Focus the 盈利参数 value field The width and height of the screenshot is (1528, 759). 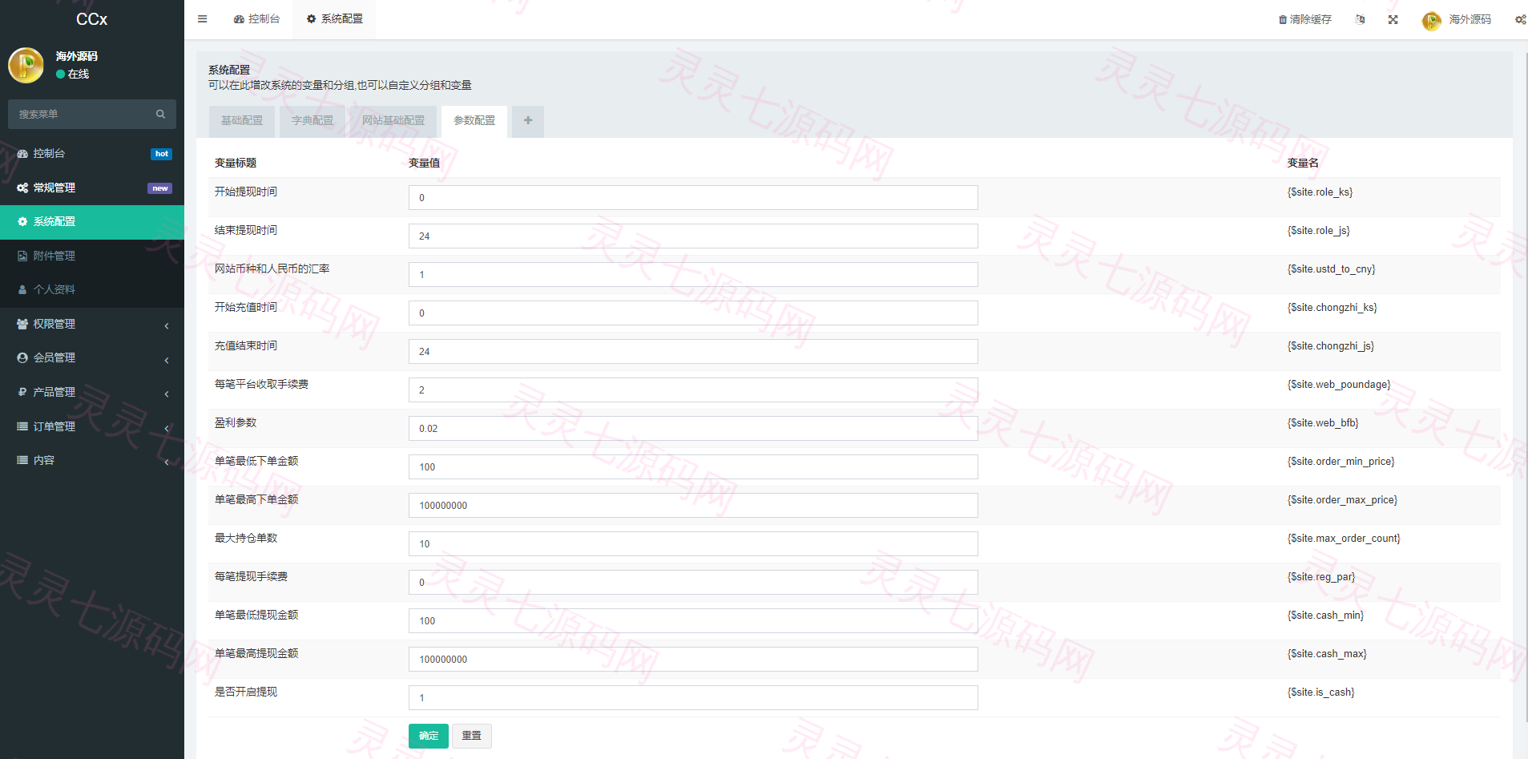coord(693,429)
